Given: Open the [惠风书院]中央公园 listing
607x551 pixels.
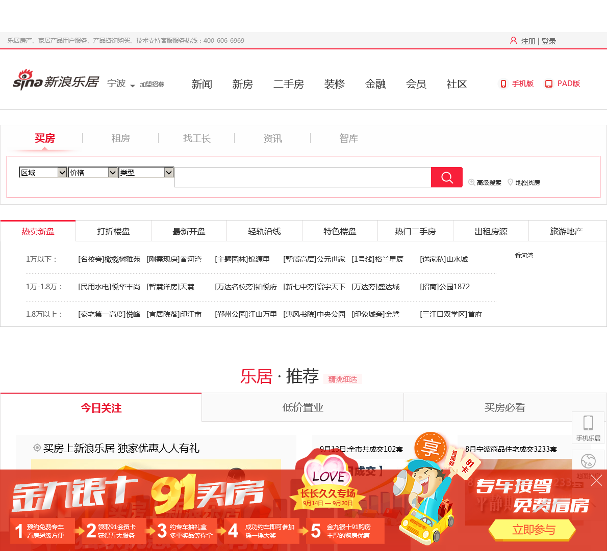Looking at the screenshot, I should click(x=314, y=314).
